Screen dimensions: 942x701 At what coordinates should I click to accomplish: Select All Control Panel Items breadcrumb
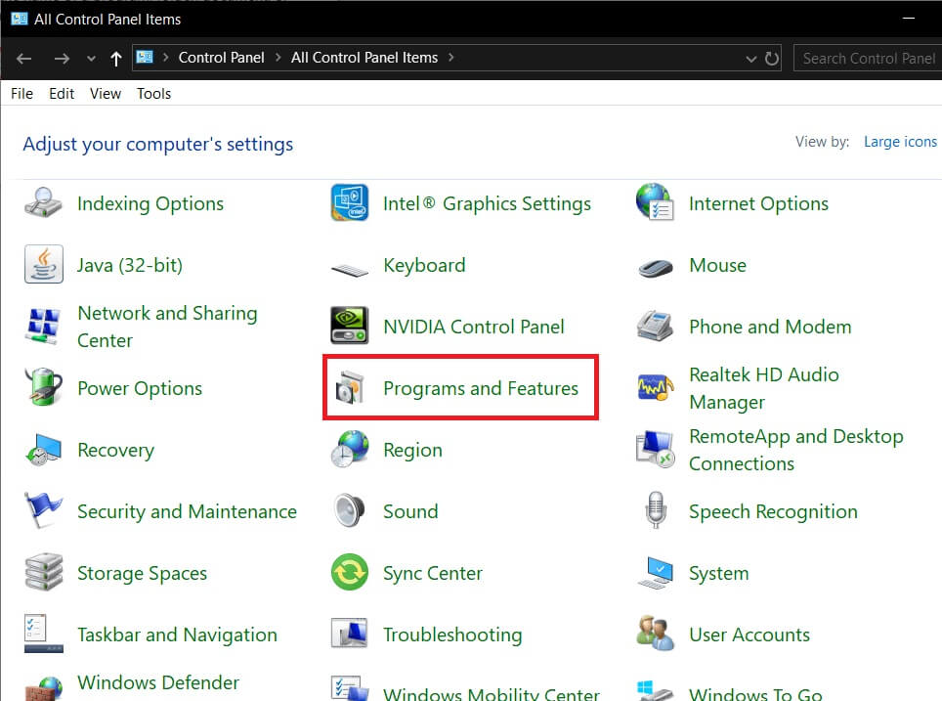364,58
